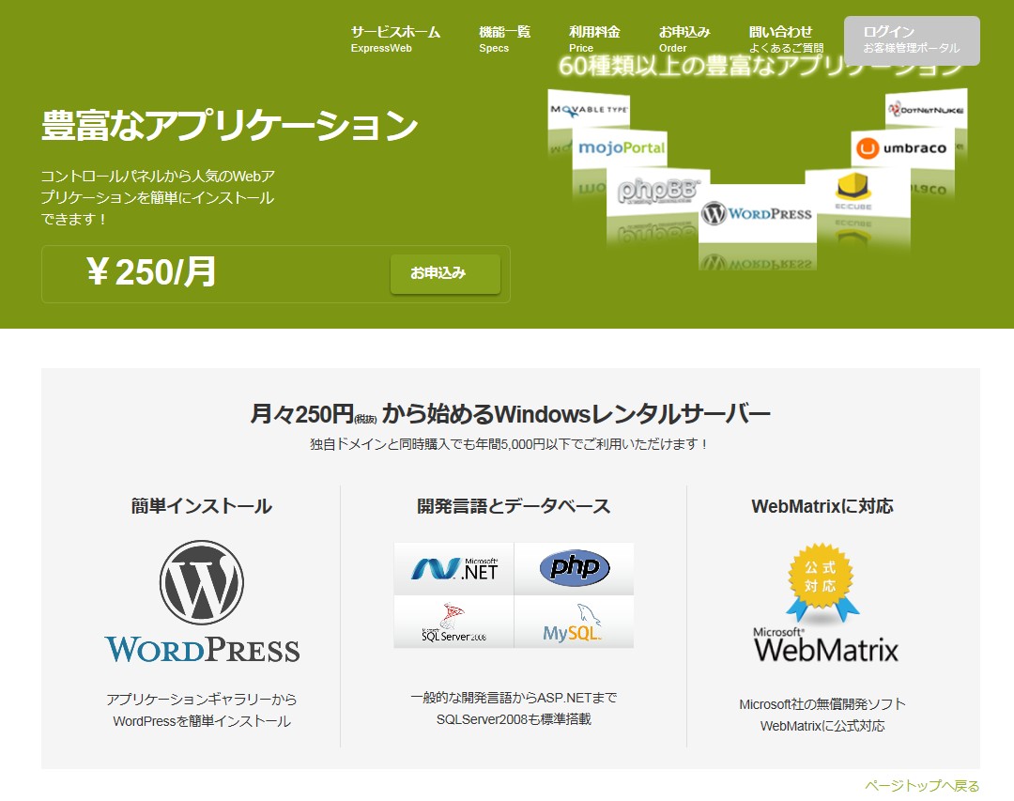This screenshot has height=801, width=1014.
Task: Open the 機能一覧 Specs menu item
Action: (504, 39)
